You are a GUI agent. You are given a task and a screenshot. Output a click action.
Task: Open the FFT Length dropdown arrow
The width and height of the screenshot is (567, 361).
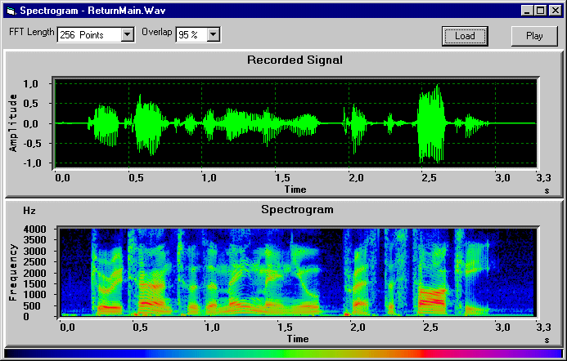(x=127, y=35)
